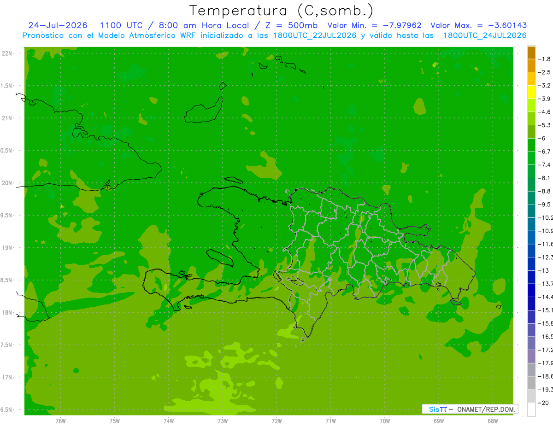Select the '69W' longitude axis label
Screen dimensions: 553x427
tap(439, 421)
